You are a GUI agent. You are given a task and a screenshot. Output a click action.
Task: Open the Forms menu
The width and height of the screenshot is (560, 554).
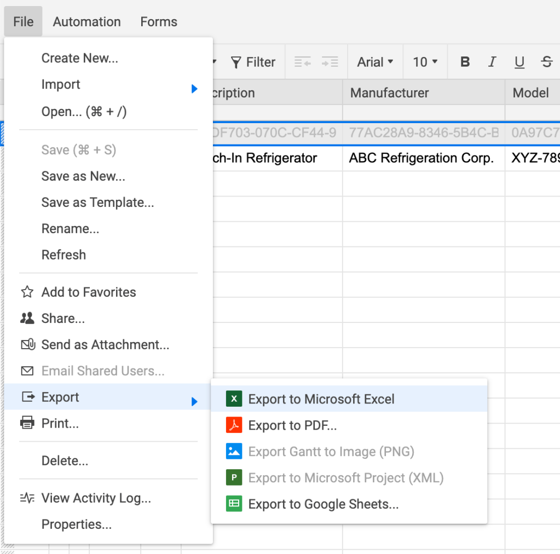[159, 22]
